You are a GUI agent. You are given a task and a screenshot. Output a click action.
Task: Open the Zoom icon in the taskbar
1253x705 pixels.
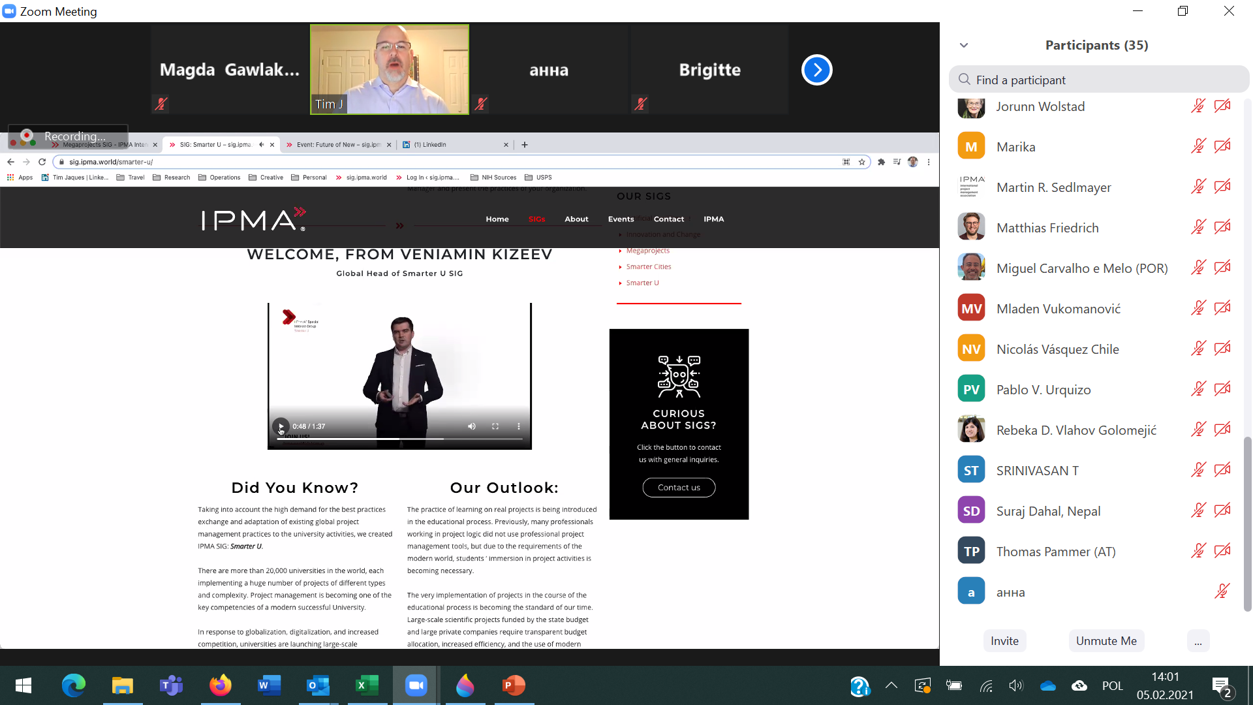[x=416, y=685]
